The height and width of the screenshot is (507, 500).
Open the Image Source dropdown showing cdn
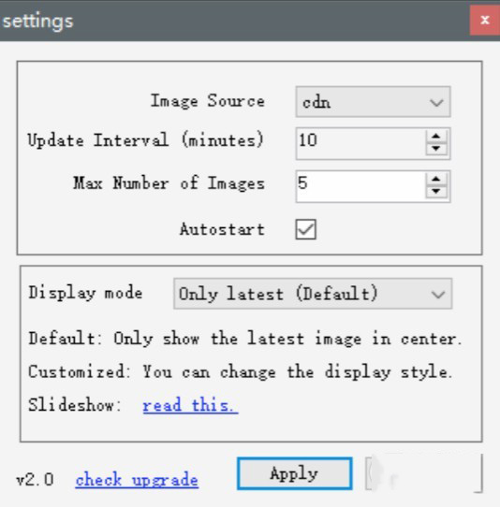click(x=373, y=102)
